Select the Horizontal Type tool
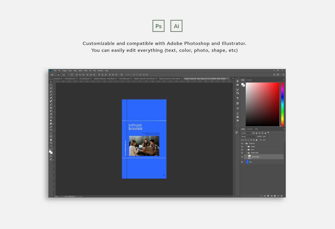Image resolution: width=335 pixels, height=229 pixels. (x=51, y=130)
